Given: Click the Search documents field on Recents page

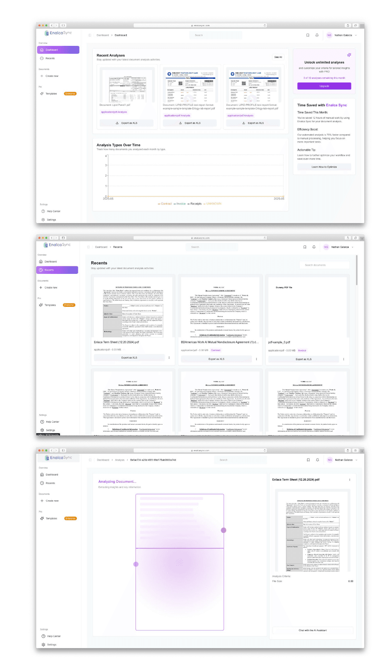Looking at the screenshot, I should (324, 265).
